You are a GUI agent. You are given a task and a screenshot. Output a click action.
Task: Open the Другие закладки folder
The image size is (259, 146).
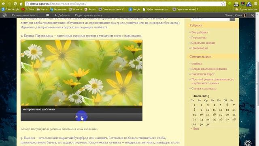[246, 9]
